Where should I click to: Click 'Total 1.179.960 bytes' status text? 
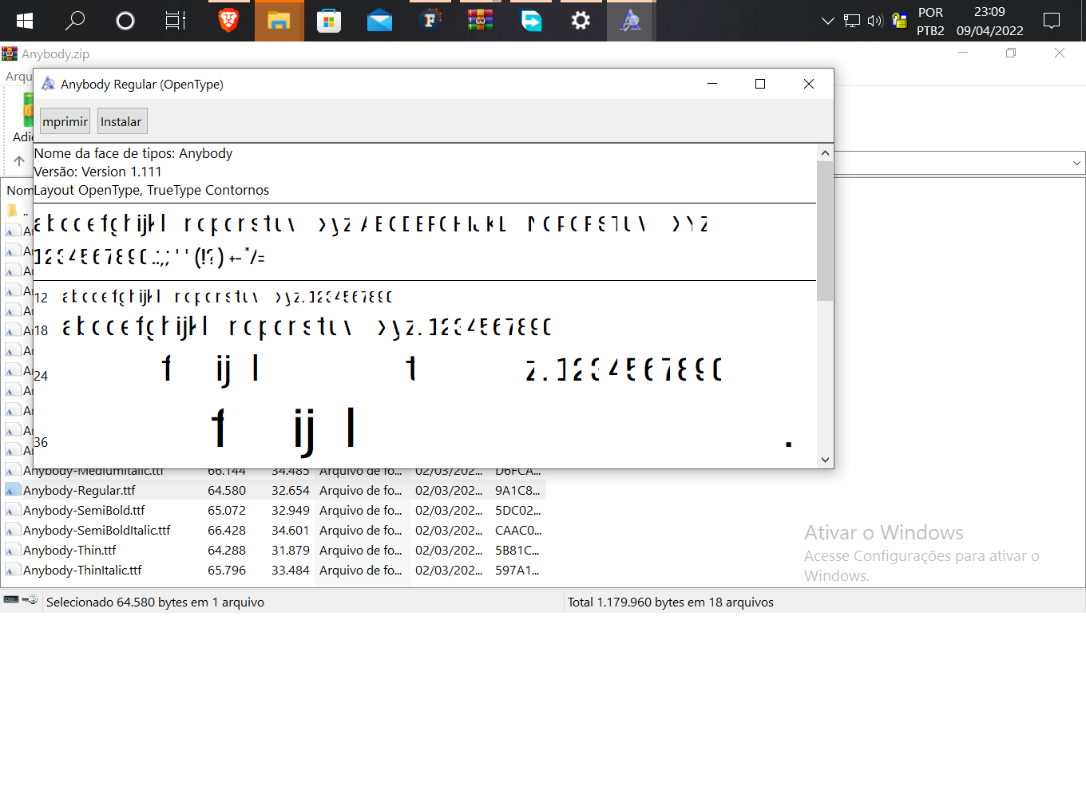point(671,602)
